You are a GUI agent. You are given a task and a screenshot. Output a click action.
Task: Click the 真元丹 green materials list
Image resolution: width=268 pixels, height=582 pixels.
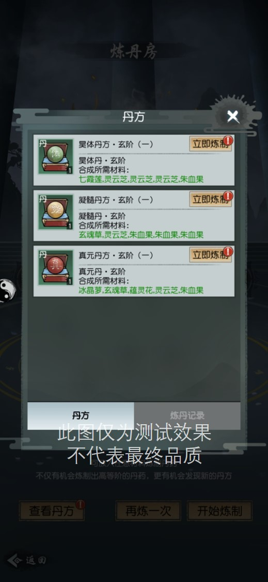tap(141, 291)
